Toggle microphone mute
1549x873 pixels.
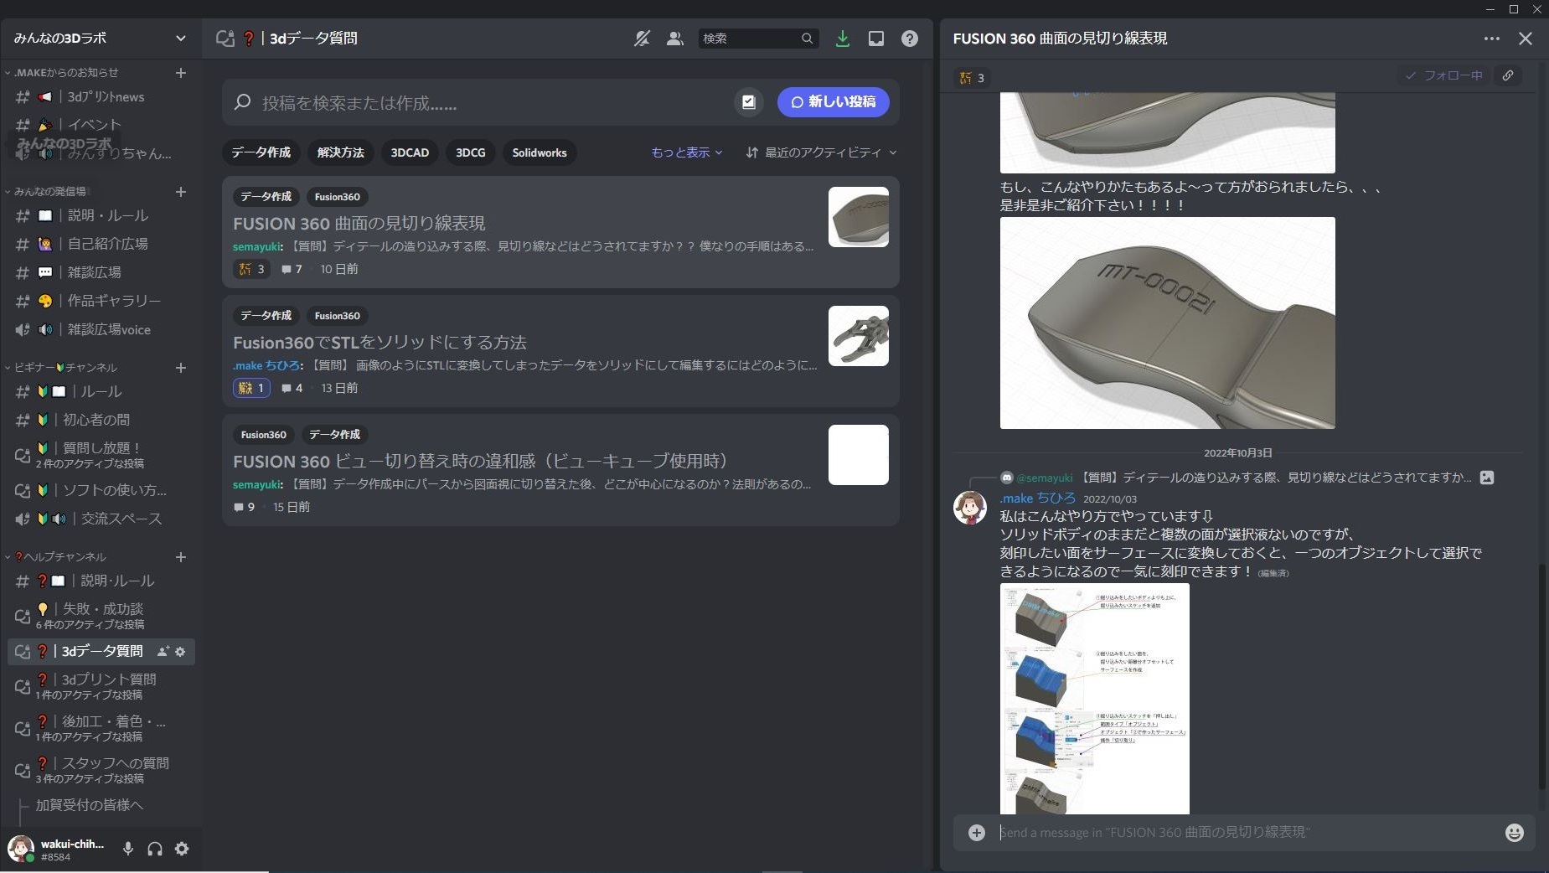128,849
